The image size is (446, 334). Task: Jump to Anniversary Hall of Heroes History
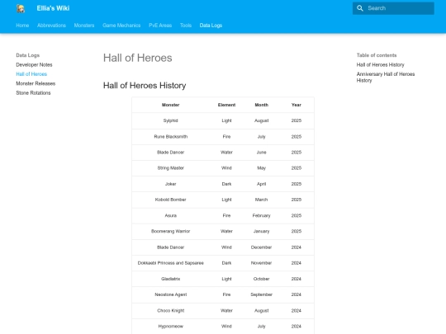386,78
